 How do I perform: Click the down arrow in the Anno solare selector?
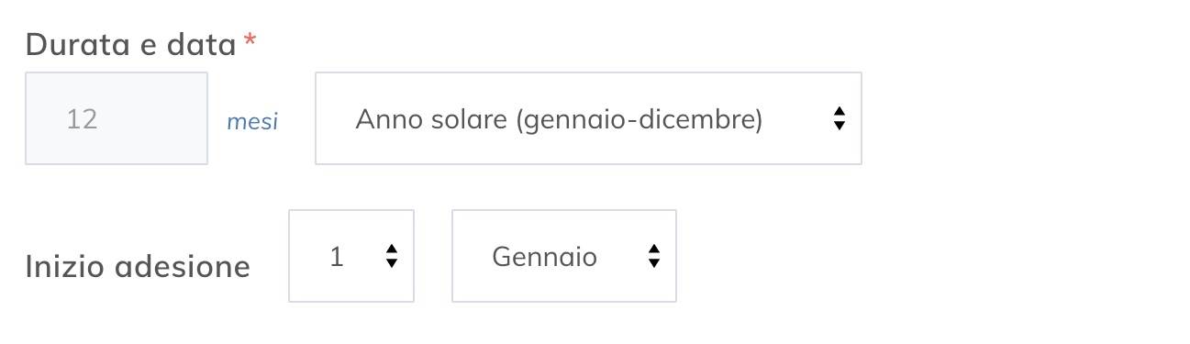[x=839, y=126]
